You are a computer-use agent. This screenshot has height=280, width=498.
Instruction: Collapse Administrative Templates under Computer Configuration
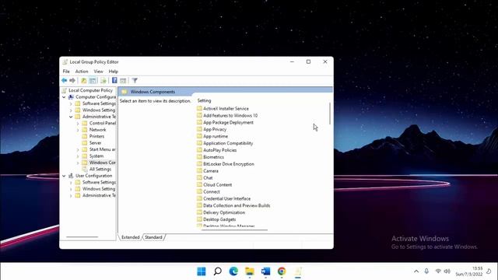[x=71, y=117]
